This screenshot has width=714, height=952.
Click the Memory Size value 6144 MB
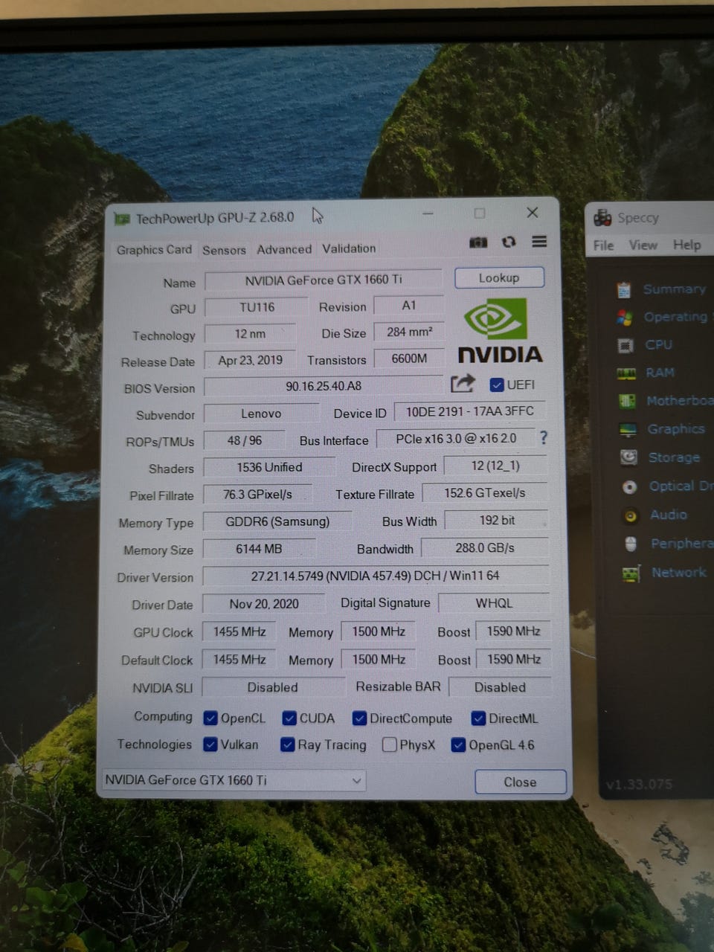click(x=259, y=549)
